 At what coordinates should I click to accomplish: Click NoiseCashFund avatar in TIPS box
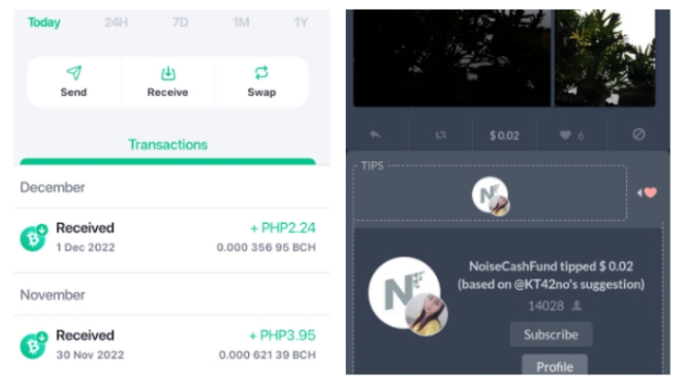tap(491, 195)
